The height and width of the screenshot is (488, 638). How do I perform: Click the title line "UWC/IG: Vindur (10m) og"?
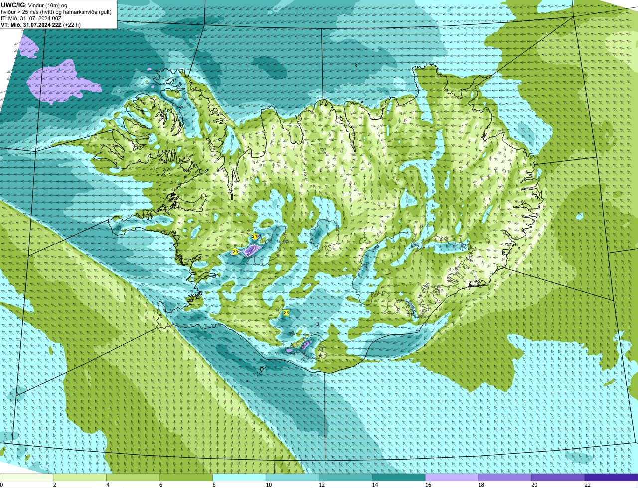pyautogui.click(x=34, y=5)
